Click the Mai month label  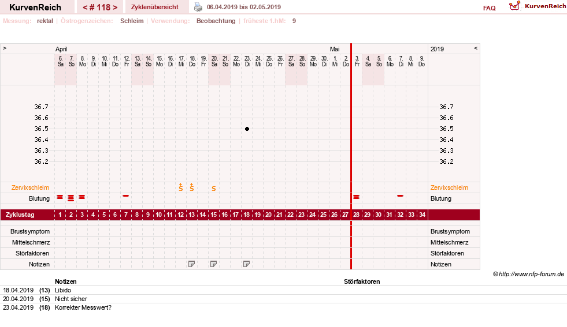click(335, 49)
